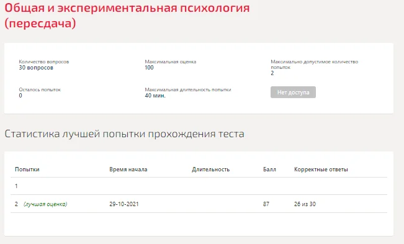Image resolution: width=404 pixels, height=244 pixels.
Task: Click the green '(лучшая оценка)' label
Action: (x=45, y=204)
